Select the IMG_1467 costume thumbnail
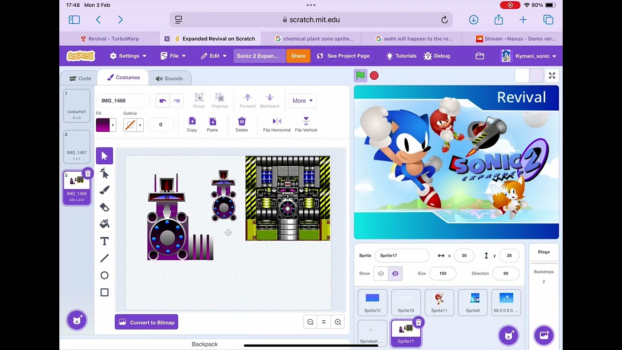 (77, 147)
